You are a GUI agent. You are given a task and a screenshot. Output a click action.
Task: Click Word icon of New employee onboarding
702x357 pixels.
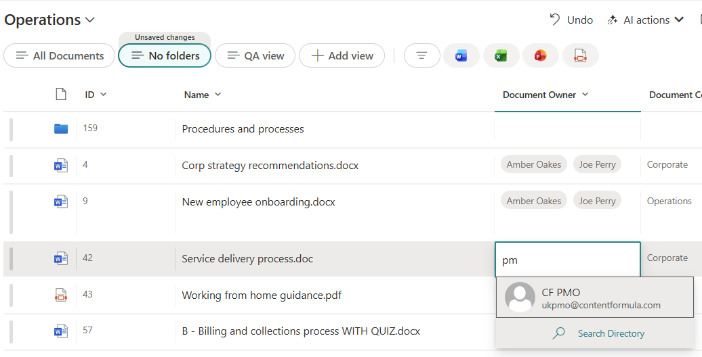coord(61,202)
